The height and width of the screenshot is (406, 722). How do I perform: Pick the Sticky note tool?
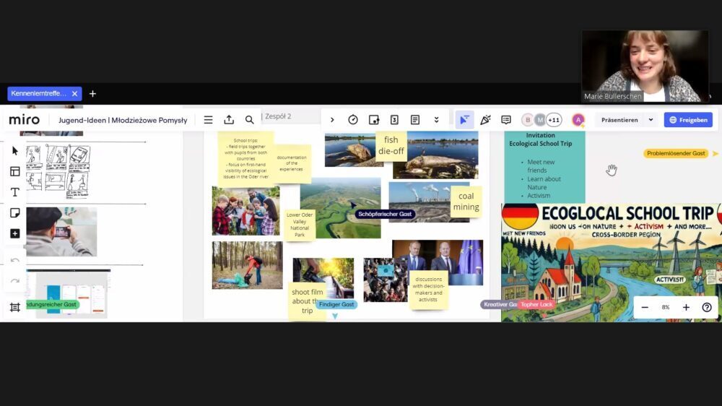tap(14, 213)
